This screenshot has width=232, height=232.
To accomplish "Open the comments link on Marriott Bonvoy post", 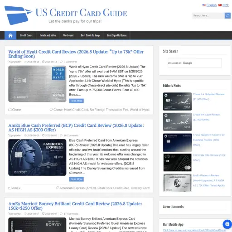I will [71, 213].
